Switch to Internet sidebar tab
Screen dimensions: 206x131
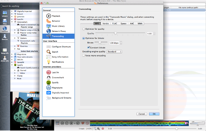5,29
